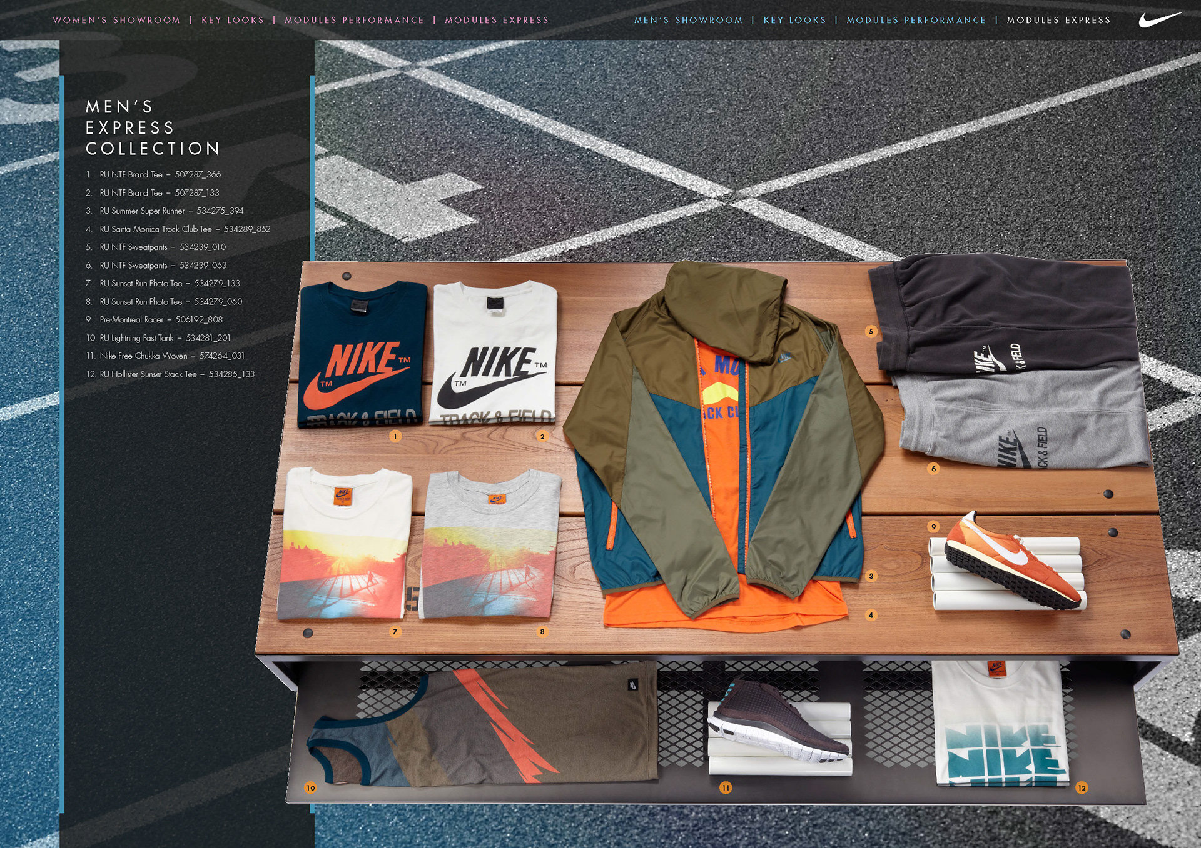
Task: Click numbered marker 7 under sunset tee
Action: [x=395, y=631]
